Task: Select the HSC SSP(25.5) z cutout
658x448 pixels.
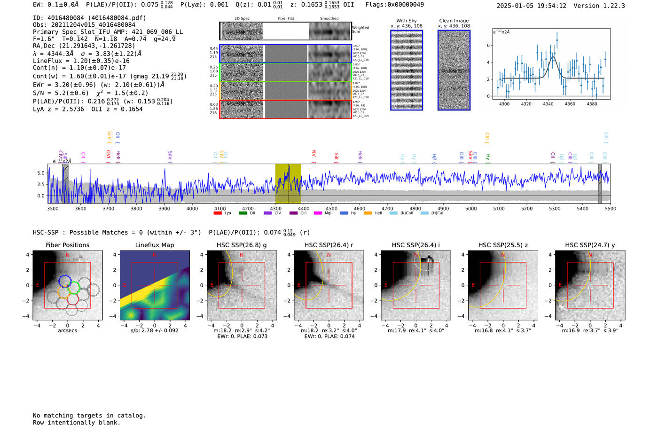Action: tap(503, 285)
